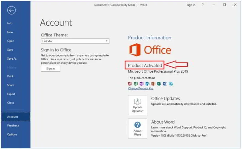Click the Sign In button
Screen dimensions: 242x149
(x=51, y=69)
